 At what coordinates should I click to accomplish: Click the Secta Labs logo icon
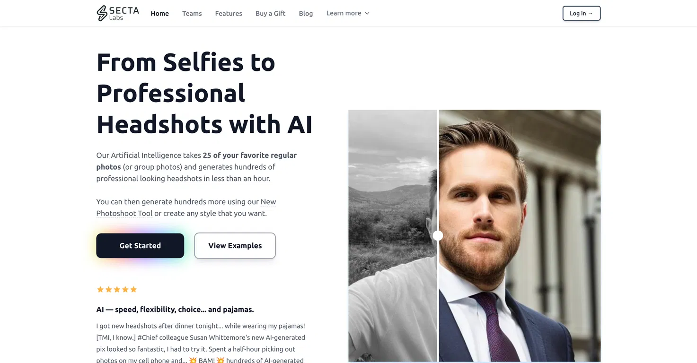[x=102, y=13]
